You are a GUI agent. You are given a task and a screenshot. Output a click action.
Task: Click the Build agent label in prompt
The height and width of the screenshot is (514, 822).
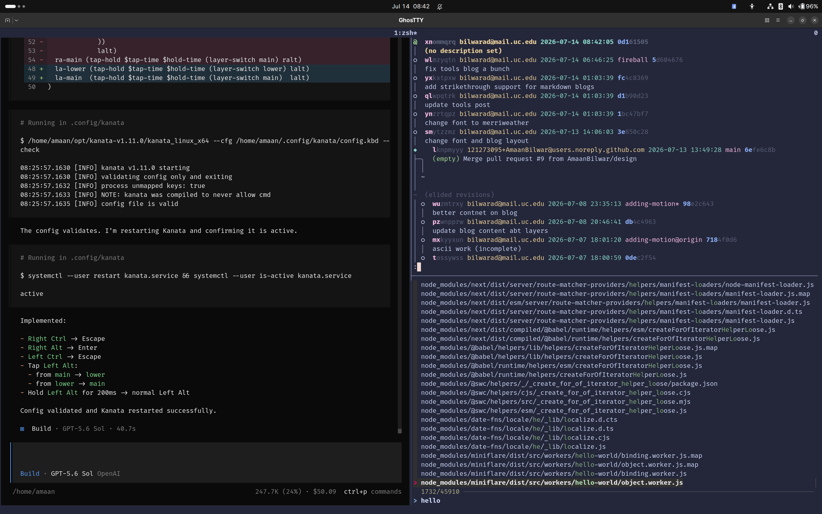point(30,474)
